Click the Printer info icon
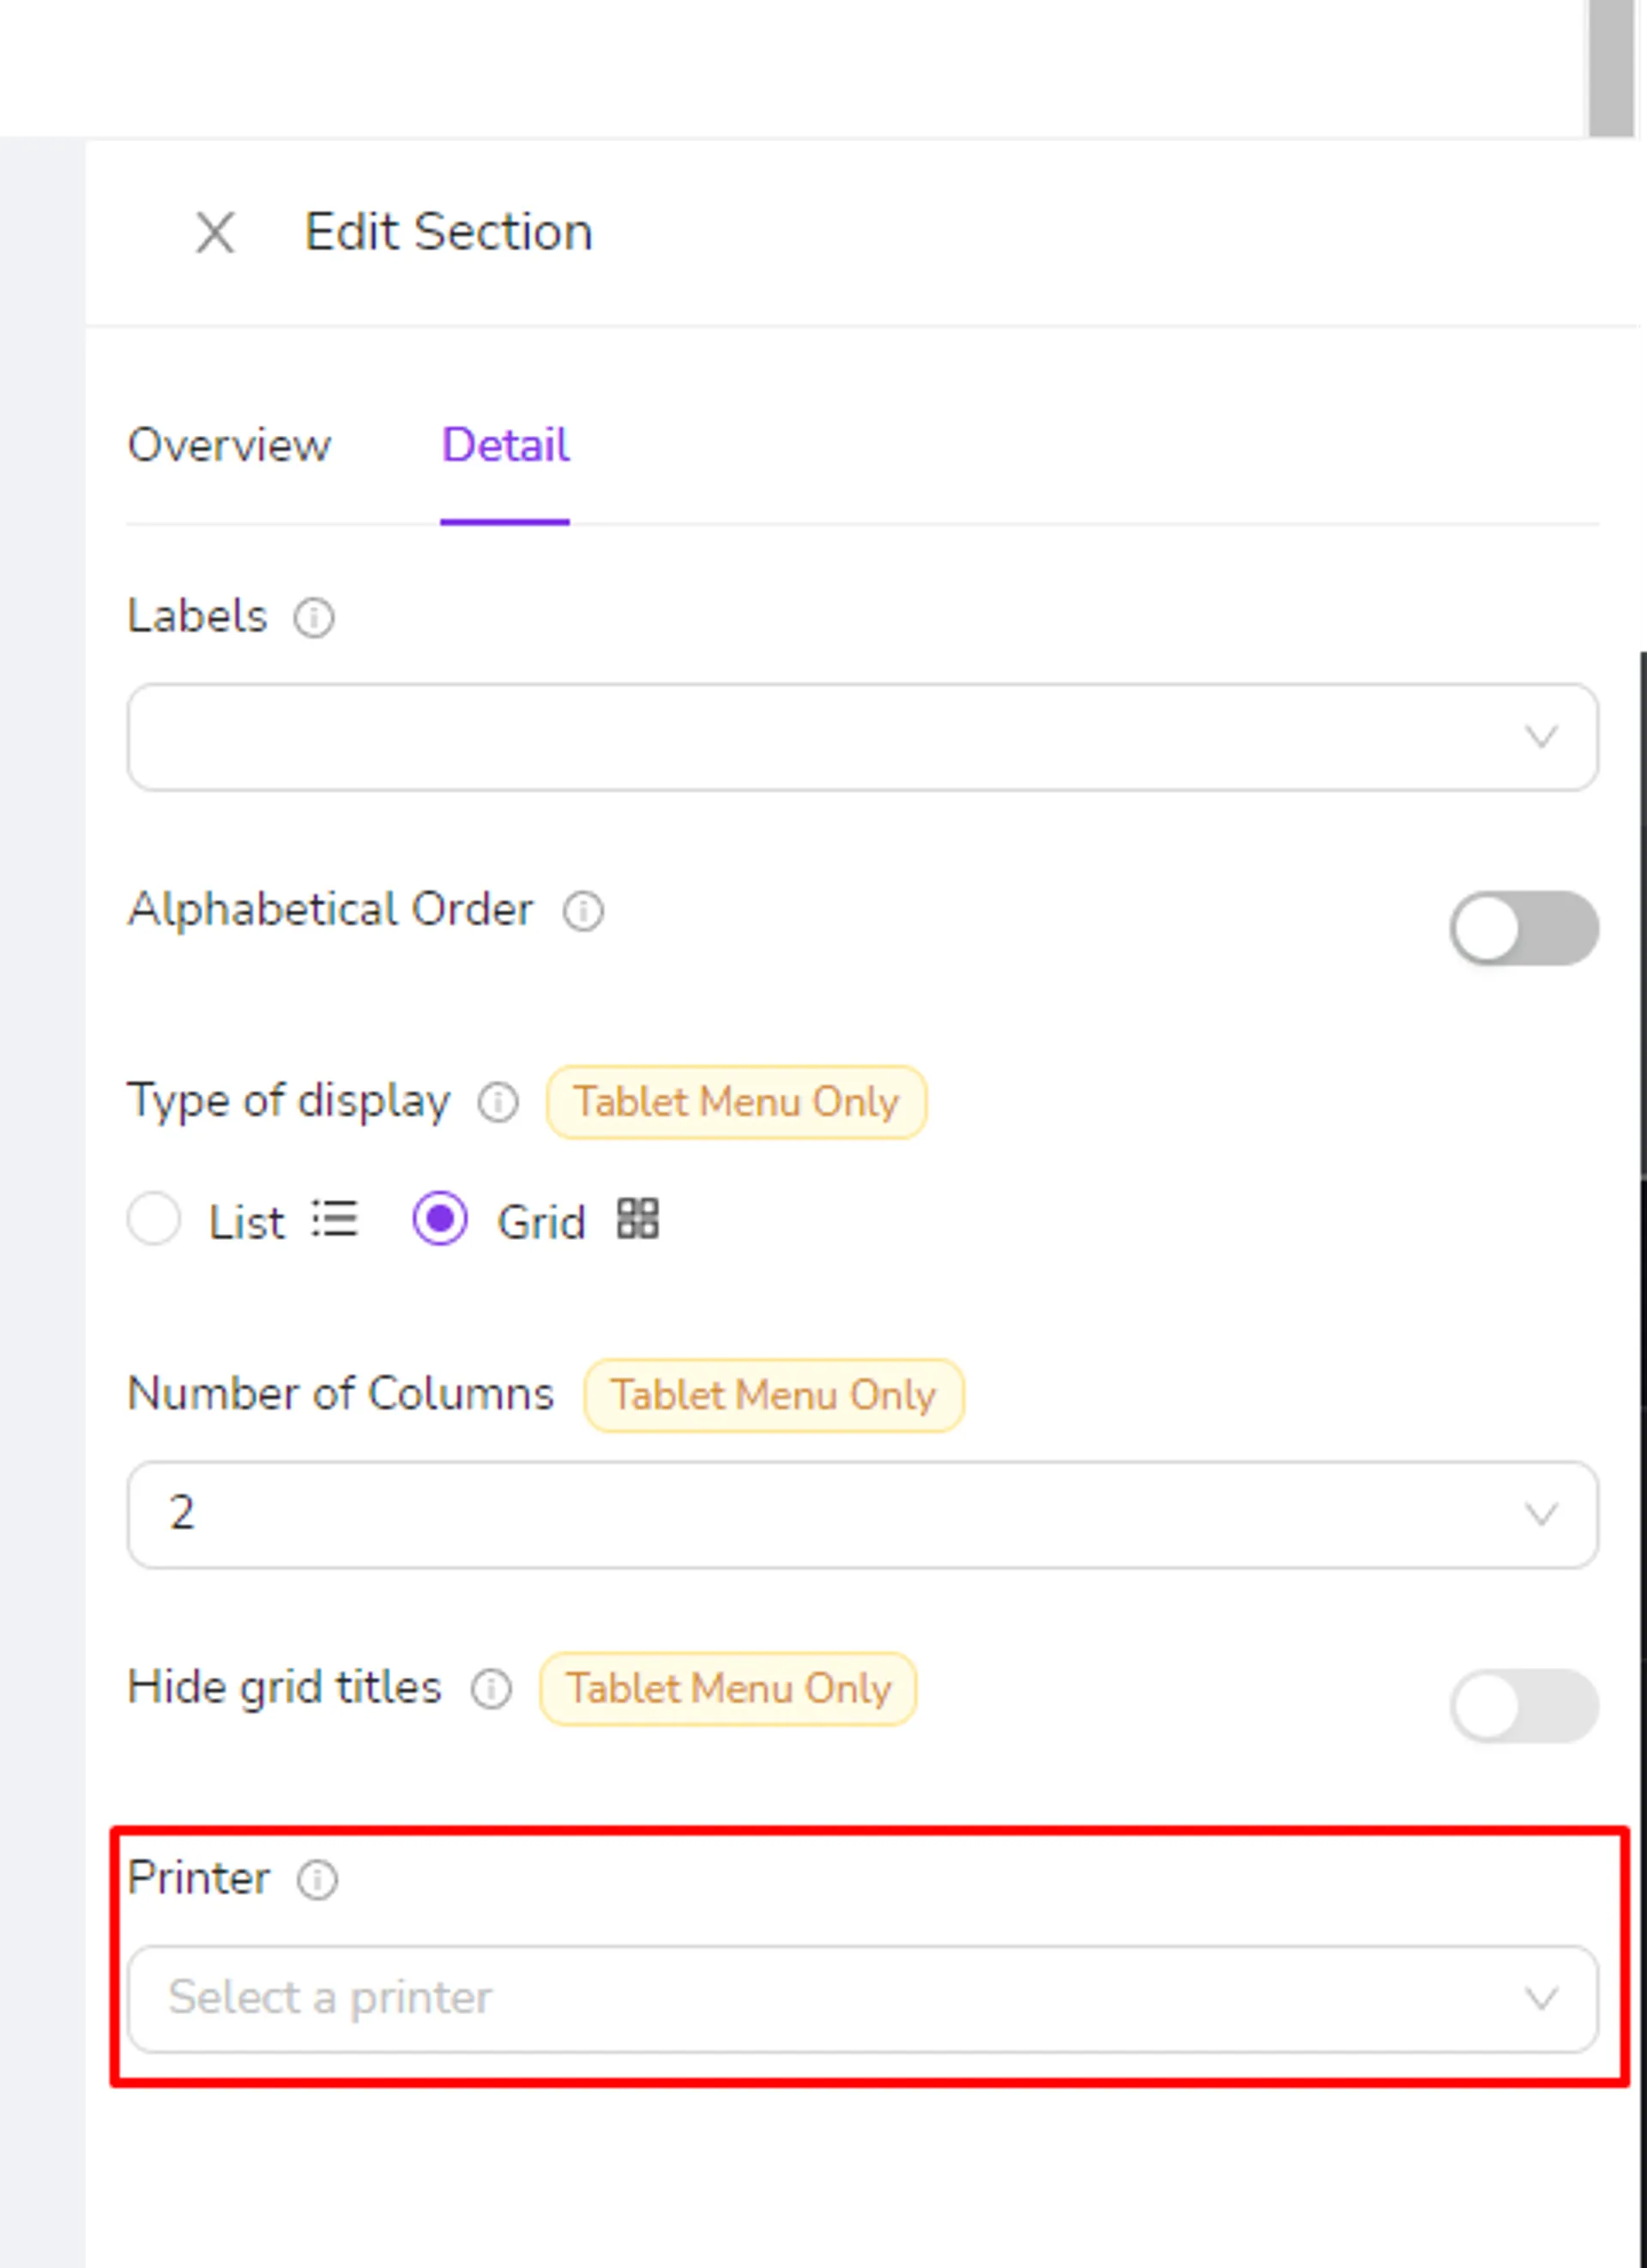1647x2268 pixels. point(317,1880)
